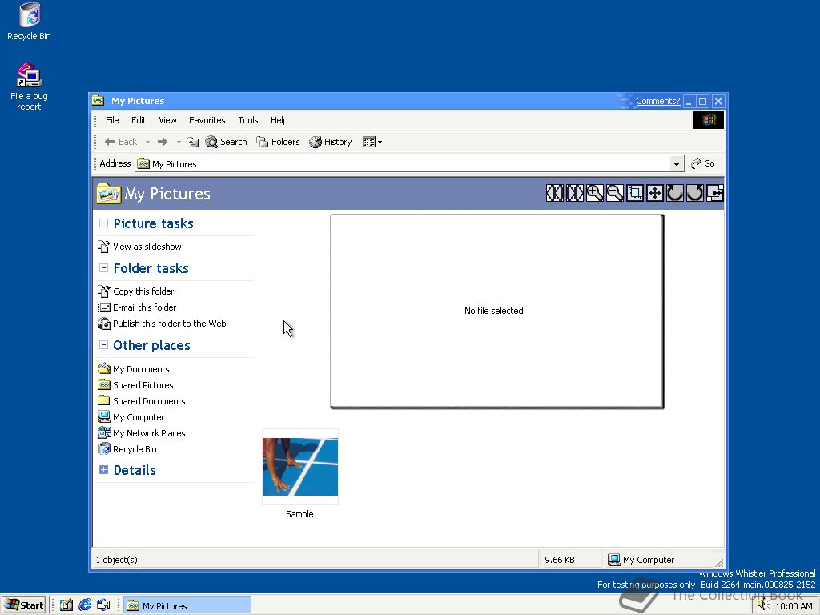820x615 pixels.
Task: Click the Windows flag throbber icon
Action: click(x=709, y=120)
